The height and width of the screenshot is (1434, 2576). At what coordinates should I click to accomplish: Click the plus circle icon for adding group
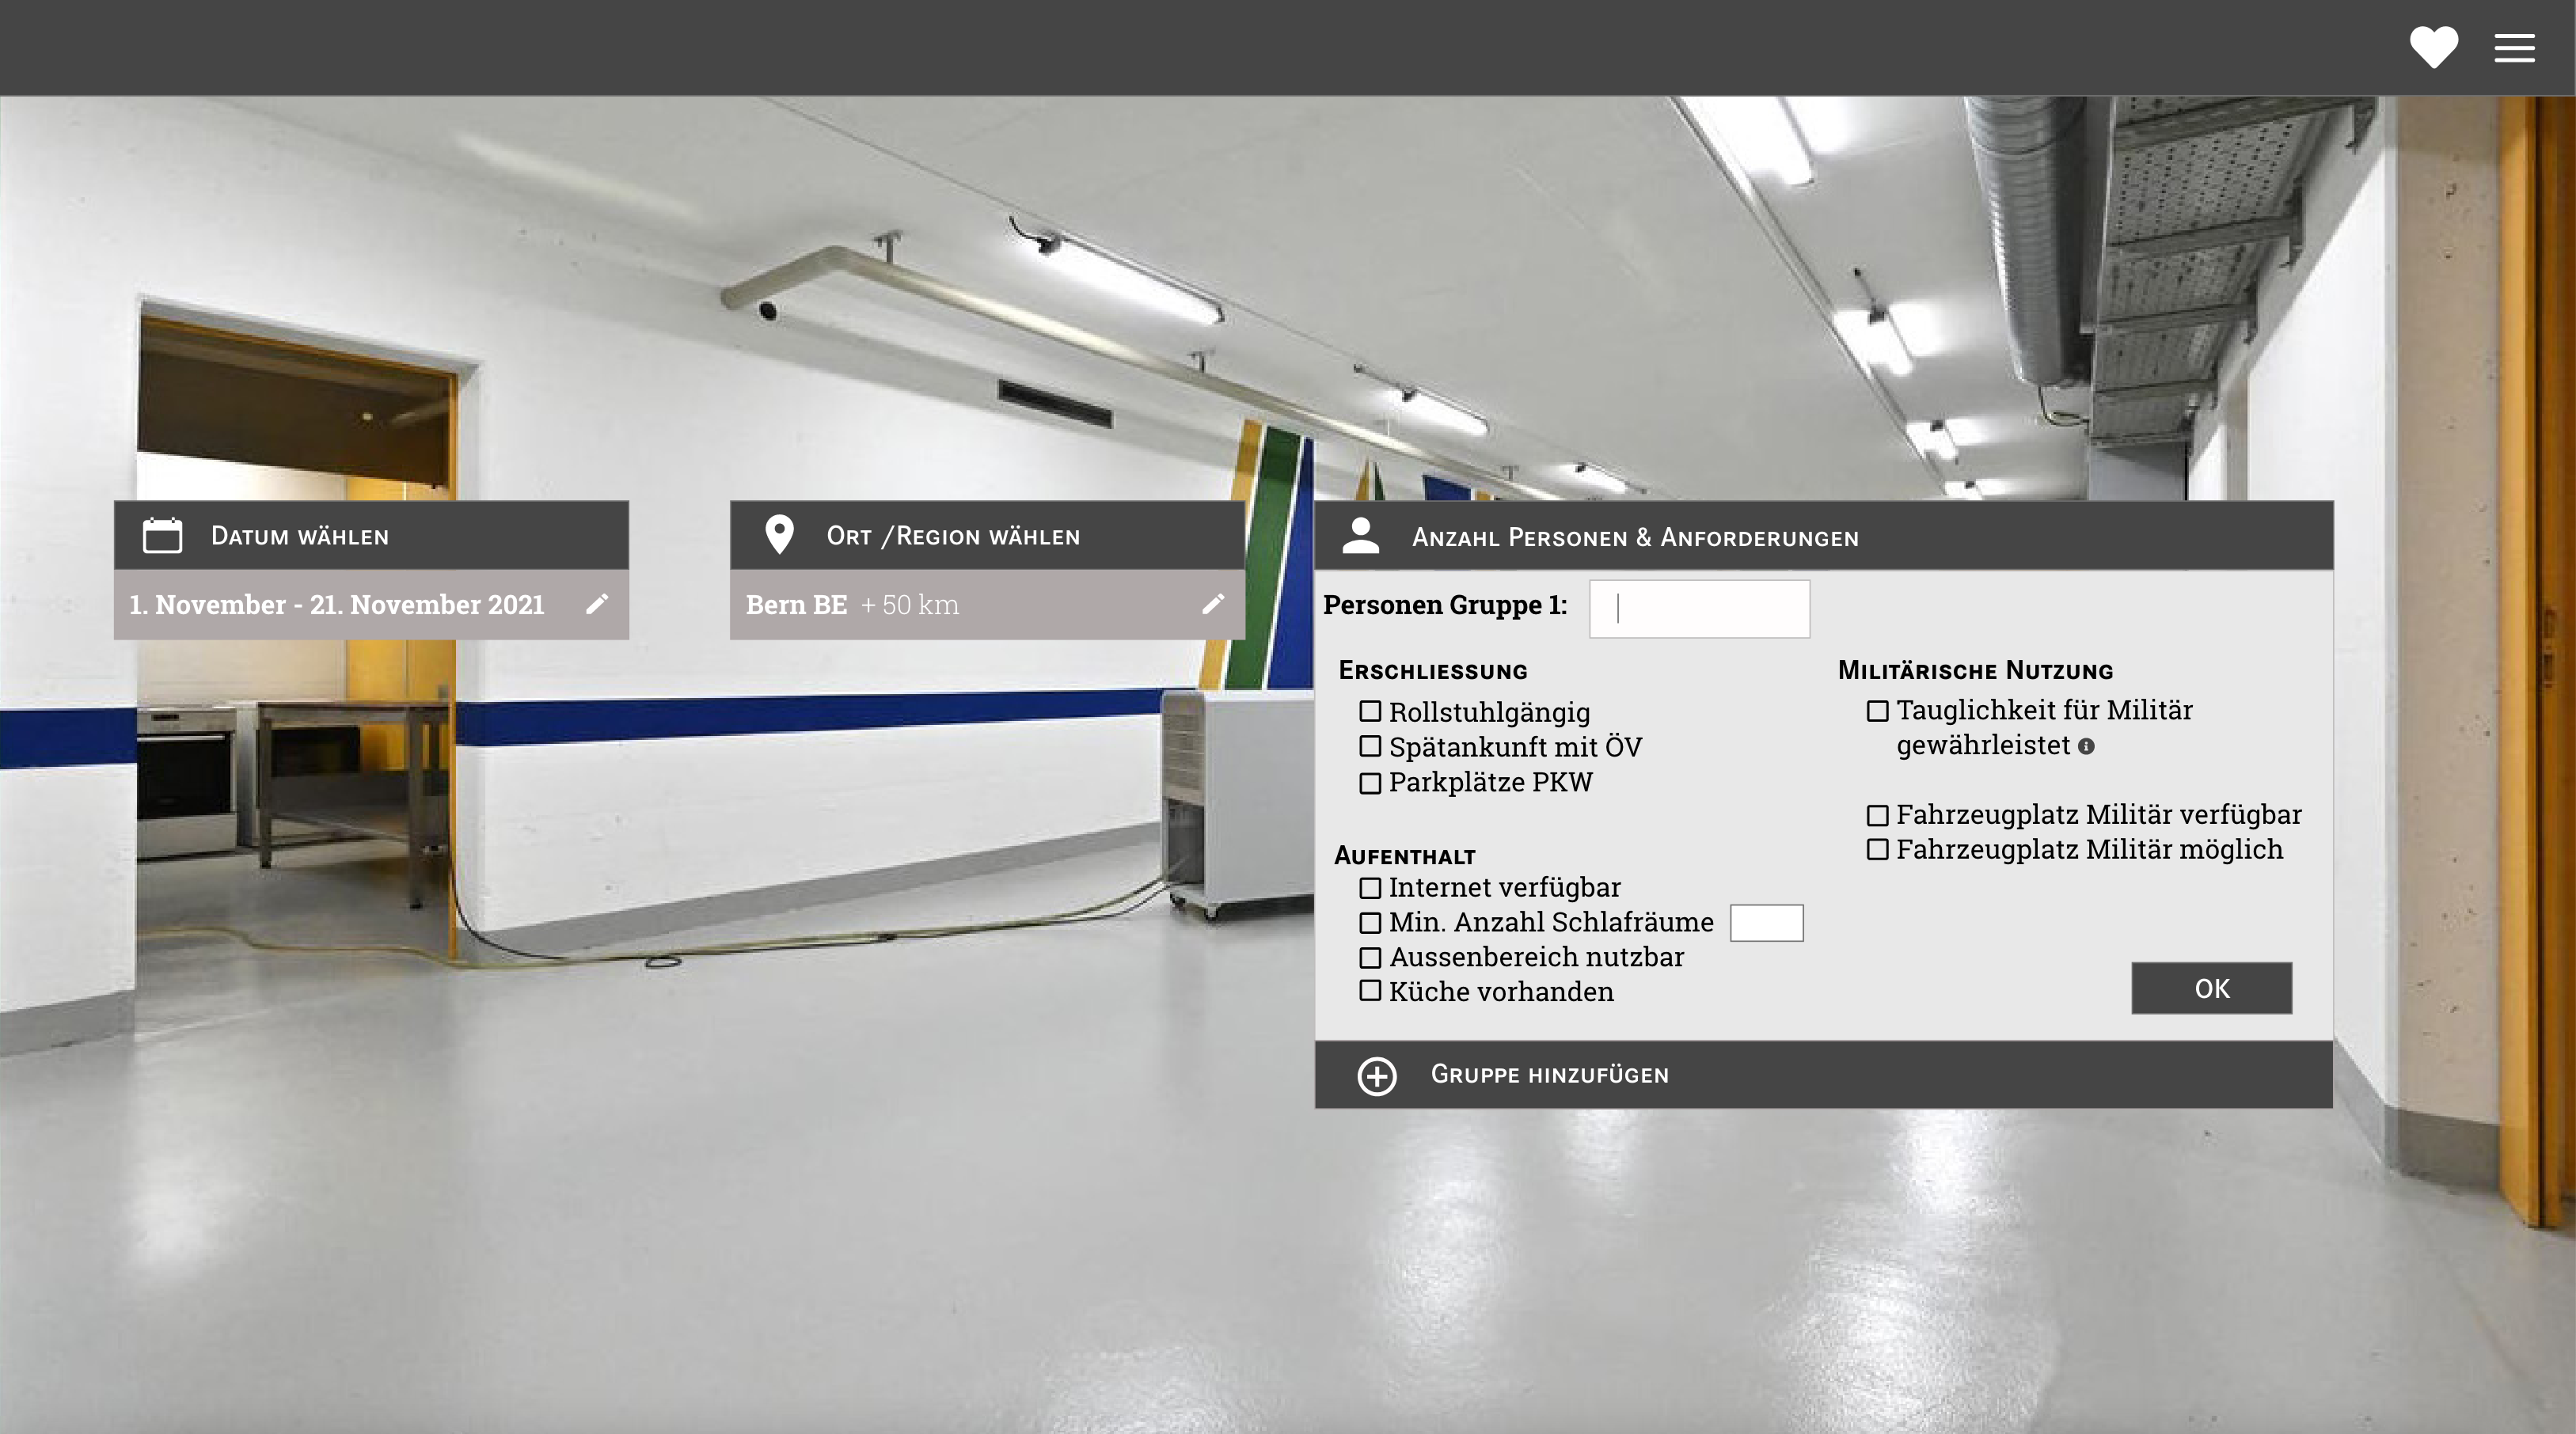pos(1377,1076)
